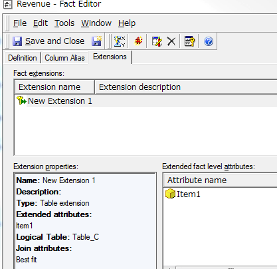
Task: Click the Save and Close disk icon
Action: [17, 41]
